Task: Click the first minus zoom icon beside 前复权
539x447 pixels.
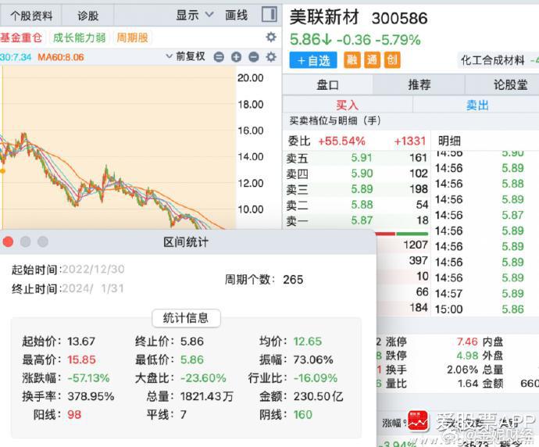Action: pos(219,57)
